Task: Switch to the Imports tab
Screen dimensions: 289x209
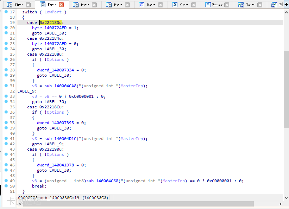Action: tap(250, 5)
